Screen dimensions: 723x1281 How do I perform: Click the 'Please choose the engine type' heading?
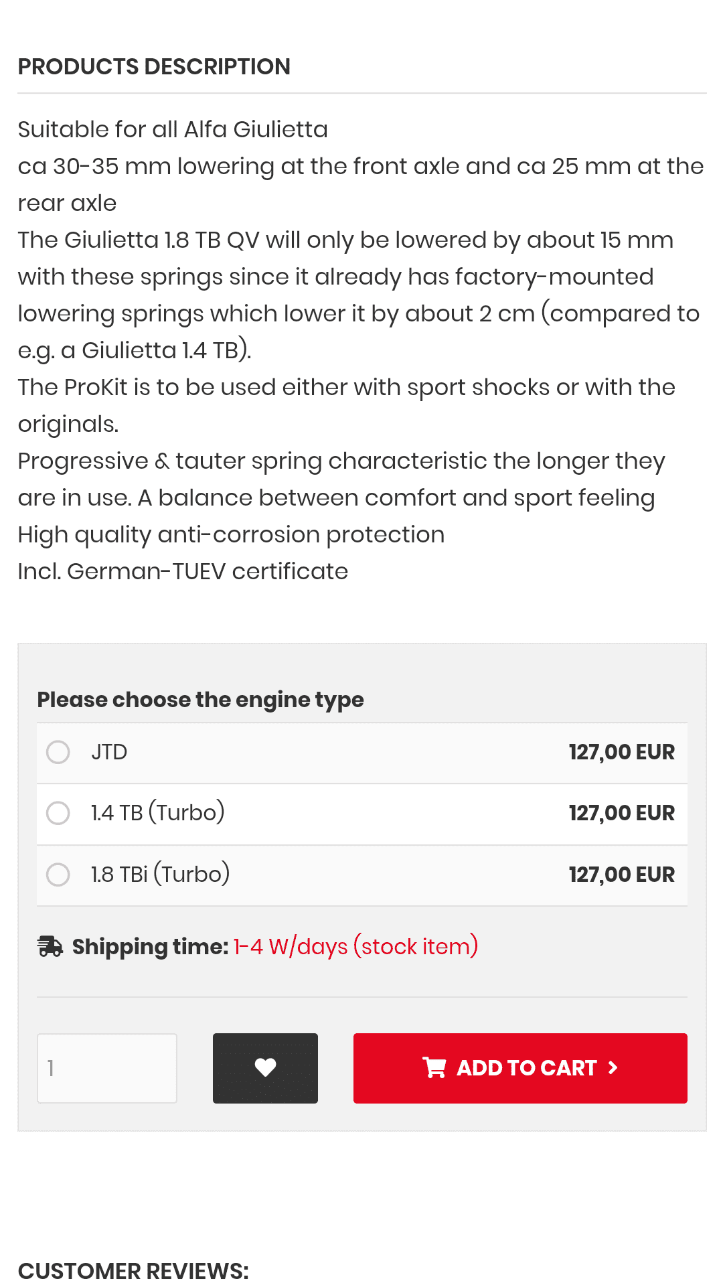point(200,700)
